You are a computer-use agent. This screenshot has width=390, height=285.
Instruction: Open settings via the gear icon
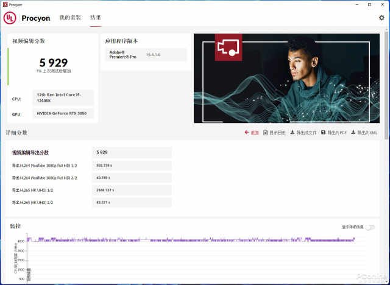381,18
